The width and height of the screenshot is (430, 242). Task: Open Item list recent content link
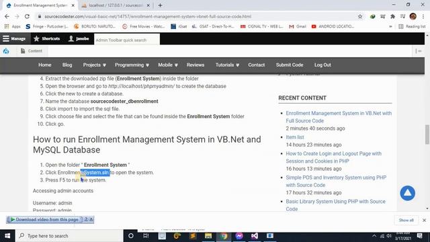coord(295,137)
